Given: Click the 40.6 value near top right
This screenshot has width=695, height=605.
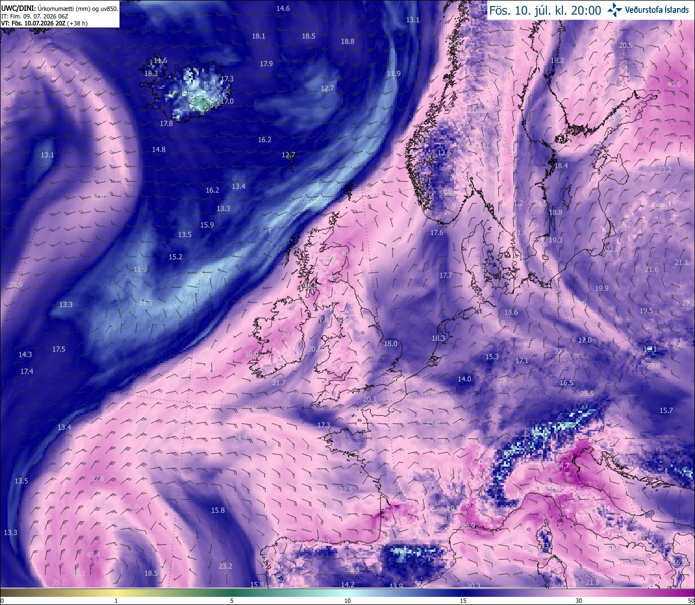Looking at the screenshot, I should (673, 84).
